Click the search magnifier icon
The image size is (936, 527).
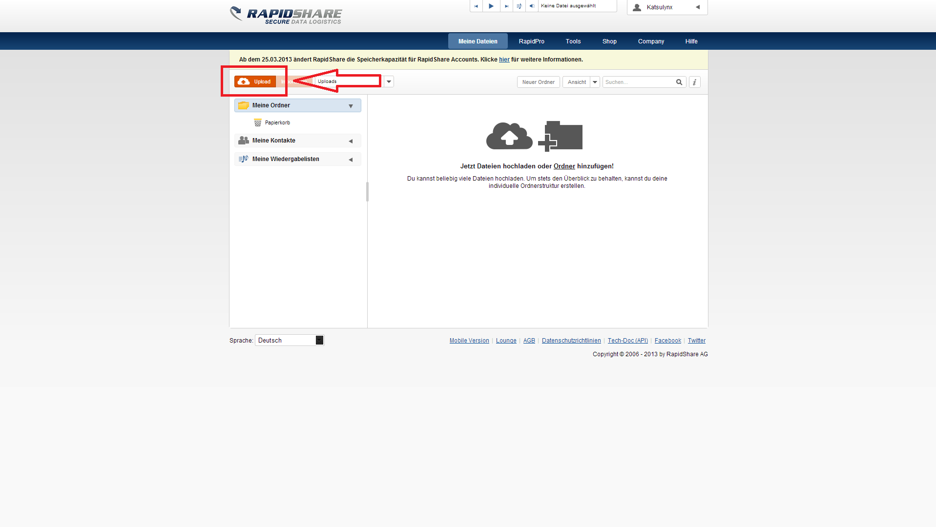[x=679, y=82]
